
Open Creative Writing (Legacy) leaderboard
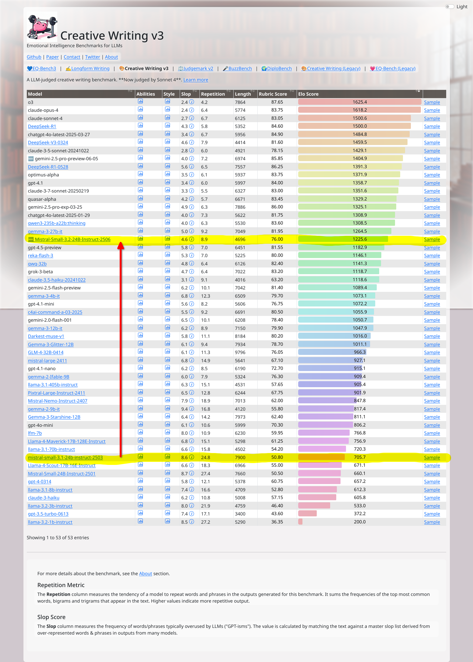coord(331,69)
